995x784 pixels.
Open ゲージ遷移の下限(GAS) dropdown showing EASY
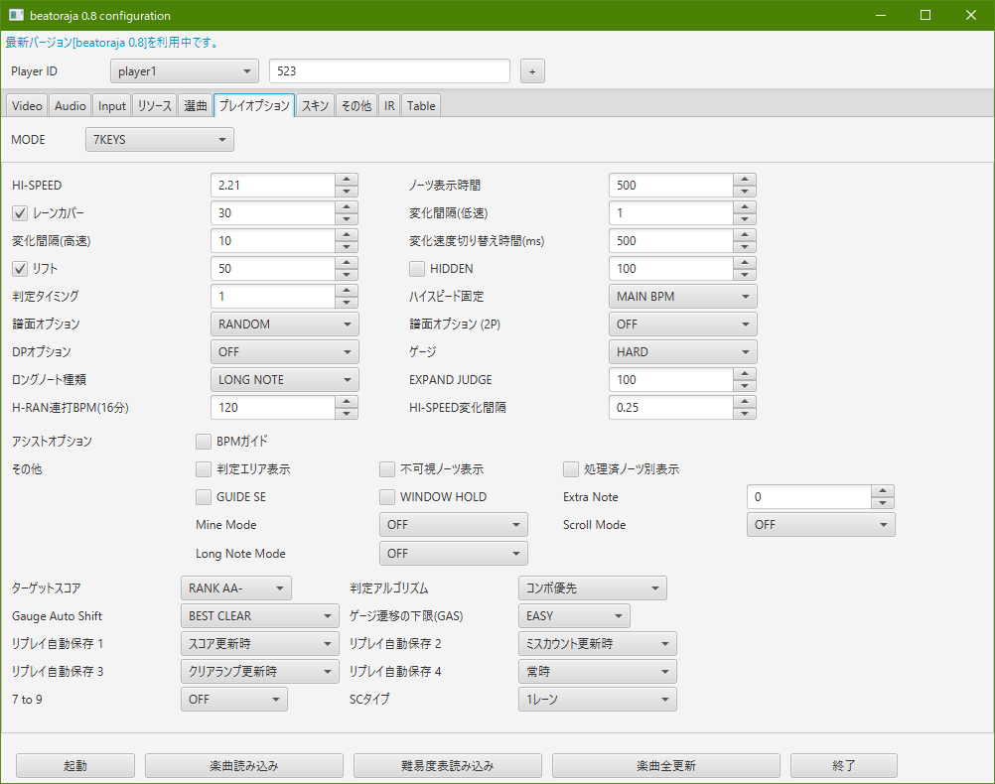(574, 616)
